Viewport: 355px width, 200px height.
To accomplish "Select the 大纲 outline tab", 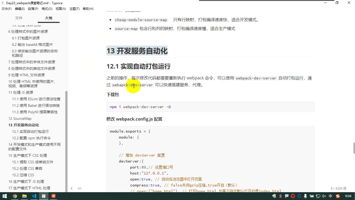I will coord(48,18).
